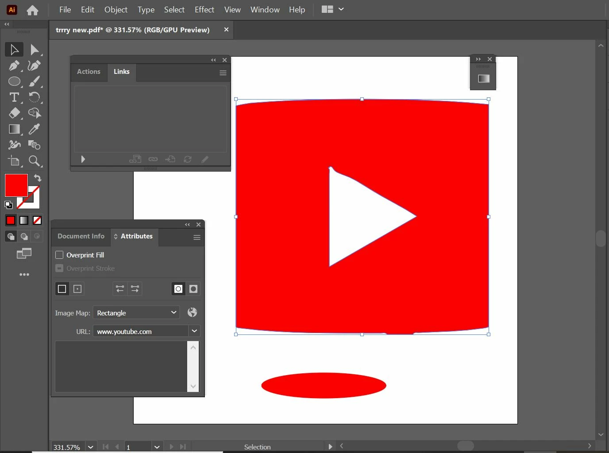The height and width of the screenshot is (453, 609).
Task: Switch to the Document Info tab
Action: click(81, 236)
